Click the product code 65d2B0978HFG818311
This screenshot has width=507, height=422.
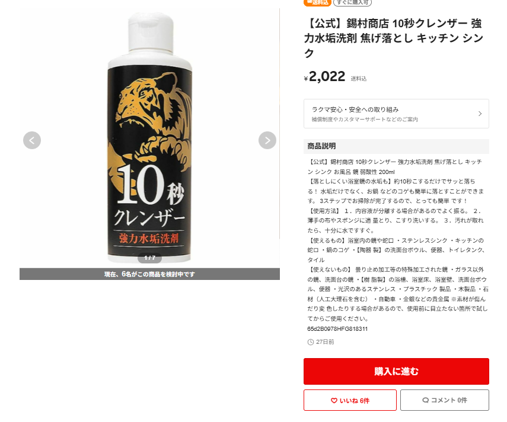click(x=337, y=328)
